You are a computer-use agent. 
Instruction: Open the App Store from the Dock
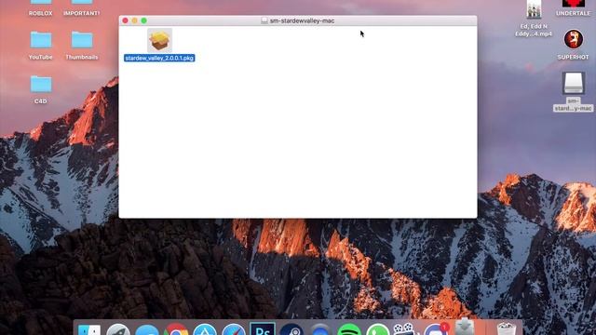pos(205,329)
